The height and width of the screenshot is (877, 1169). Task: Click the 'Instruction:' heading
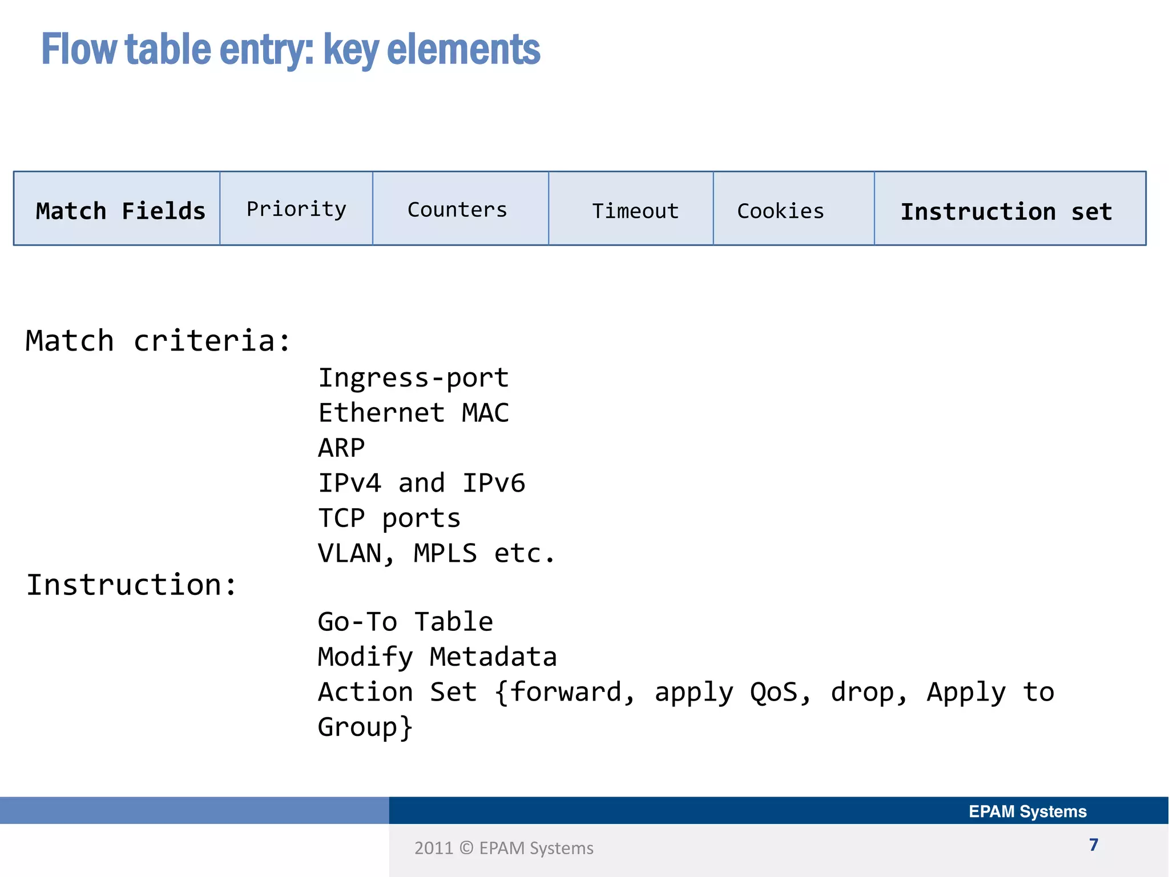[x=131, y=585]
